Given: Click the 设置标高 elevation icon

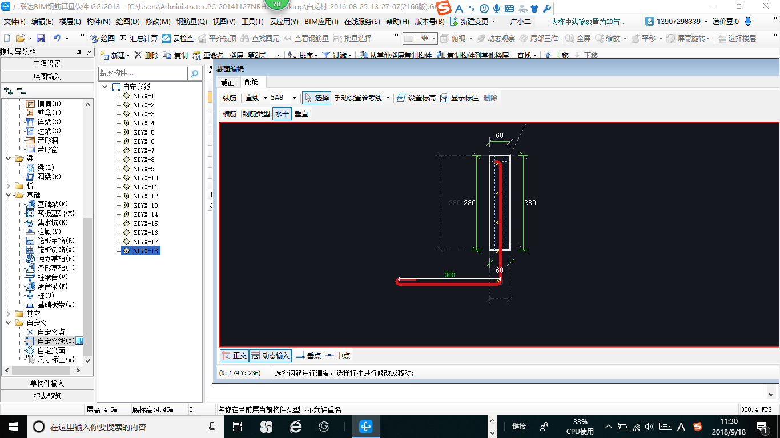Looking at the screenshot, I should 401,98.
